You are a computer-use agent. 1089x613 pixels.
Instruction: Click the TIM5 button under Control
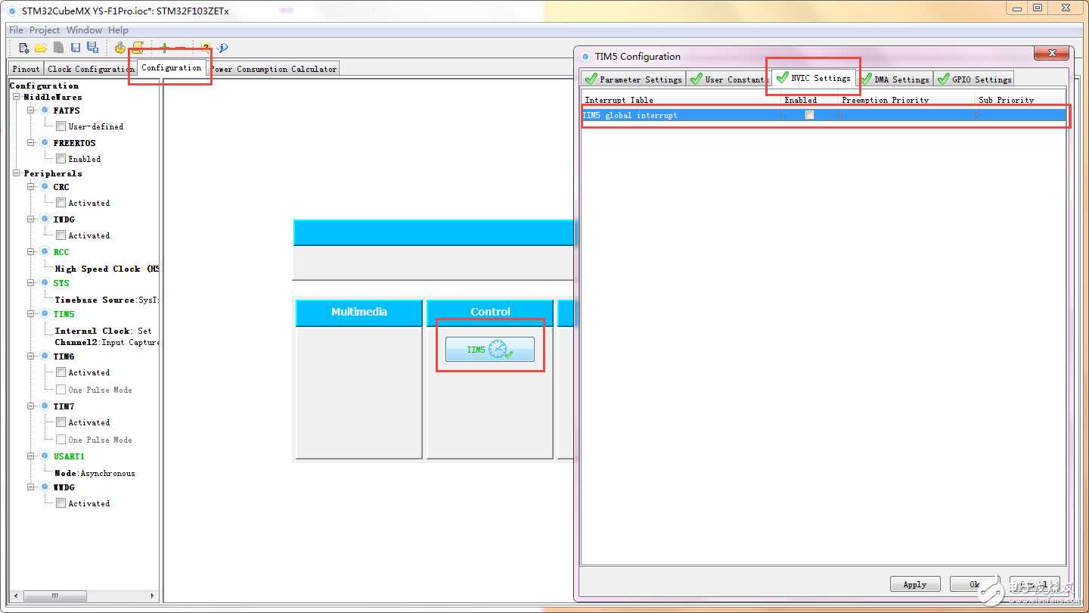click(x=490, y=350)
